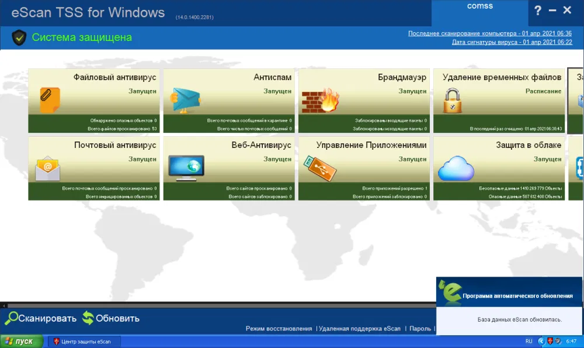Click Удаленная поддержка eScan link
This screenshot has height=348, width=584.
[360, 329]
